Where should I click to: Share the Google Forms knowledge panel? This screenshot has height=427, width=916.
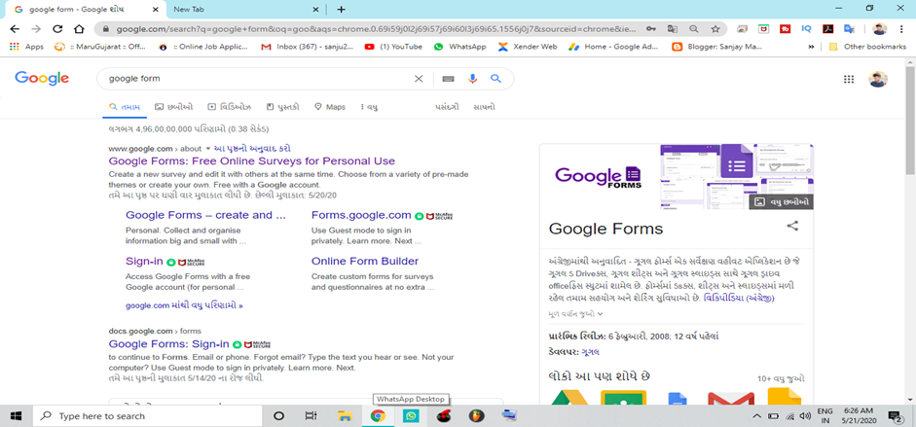click(x=792, y=226)
